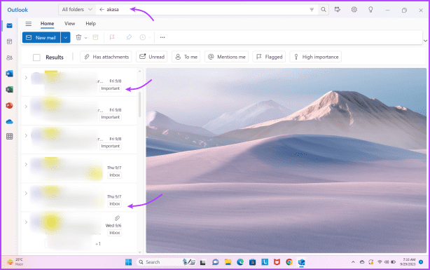Open the People contacts icon in the sidebar
This screenshot has width=430, height=270.
tap(9, 58)
